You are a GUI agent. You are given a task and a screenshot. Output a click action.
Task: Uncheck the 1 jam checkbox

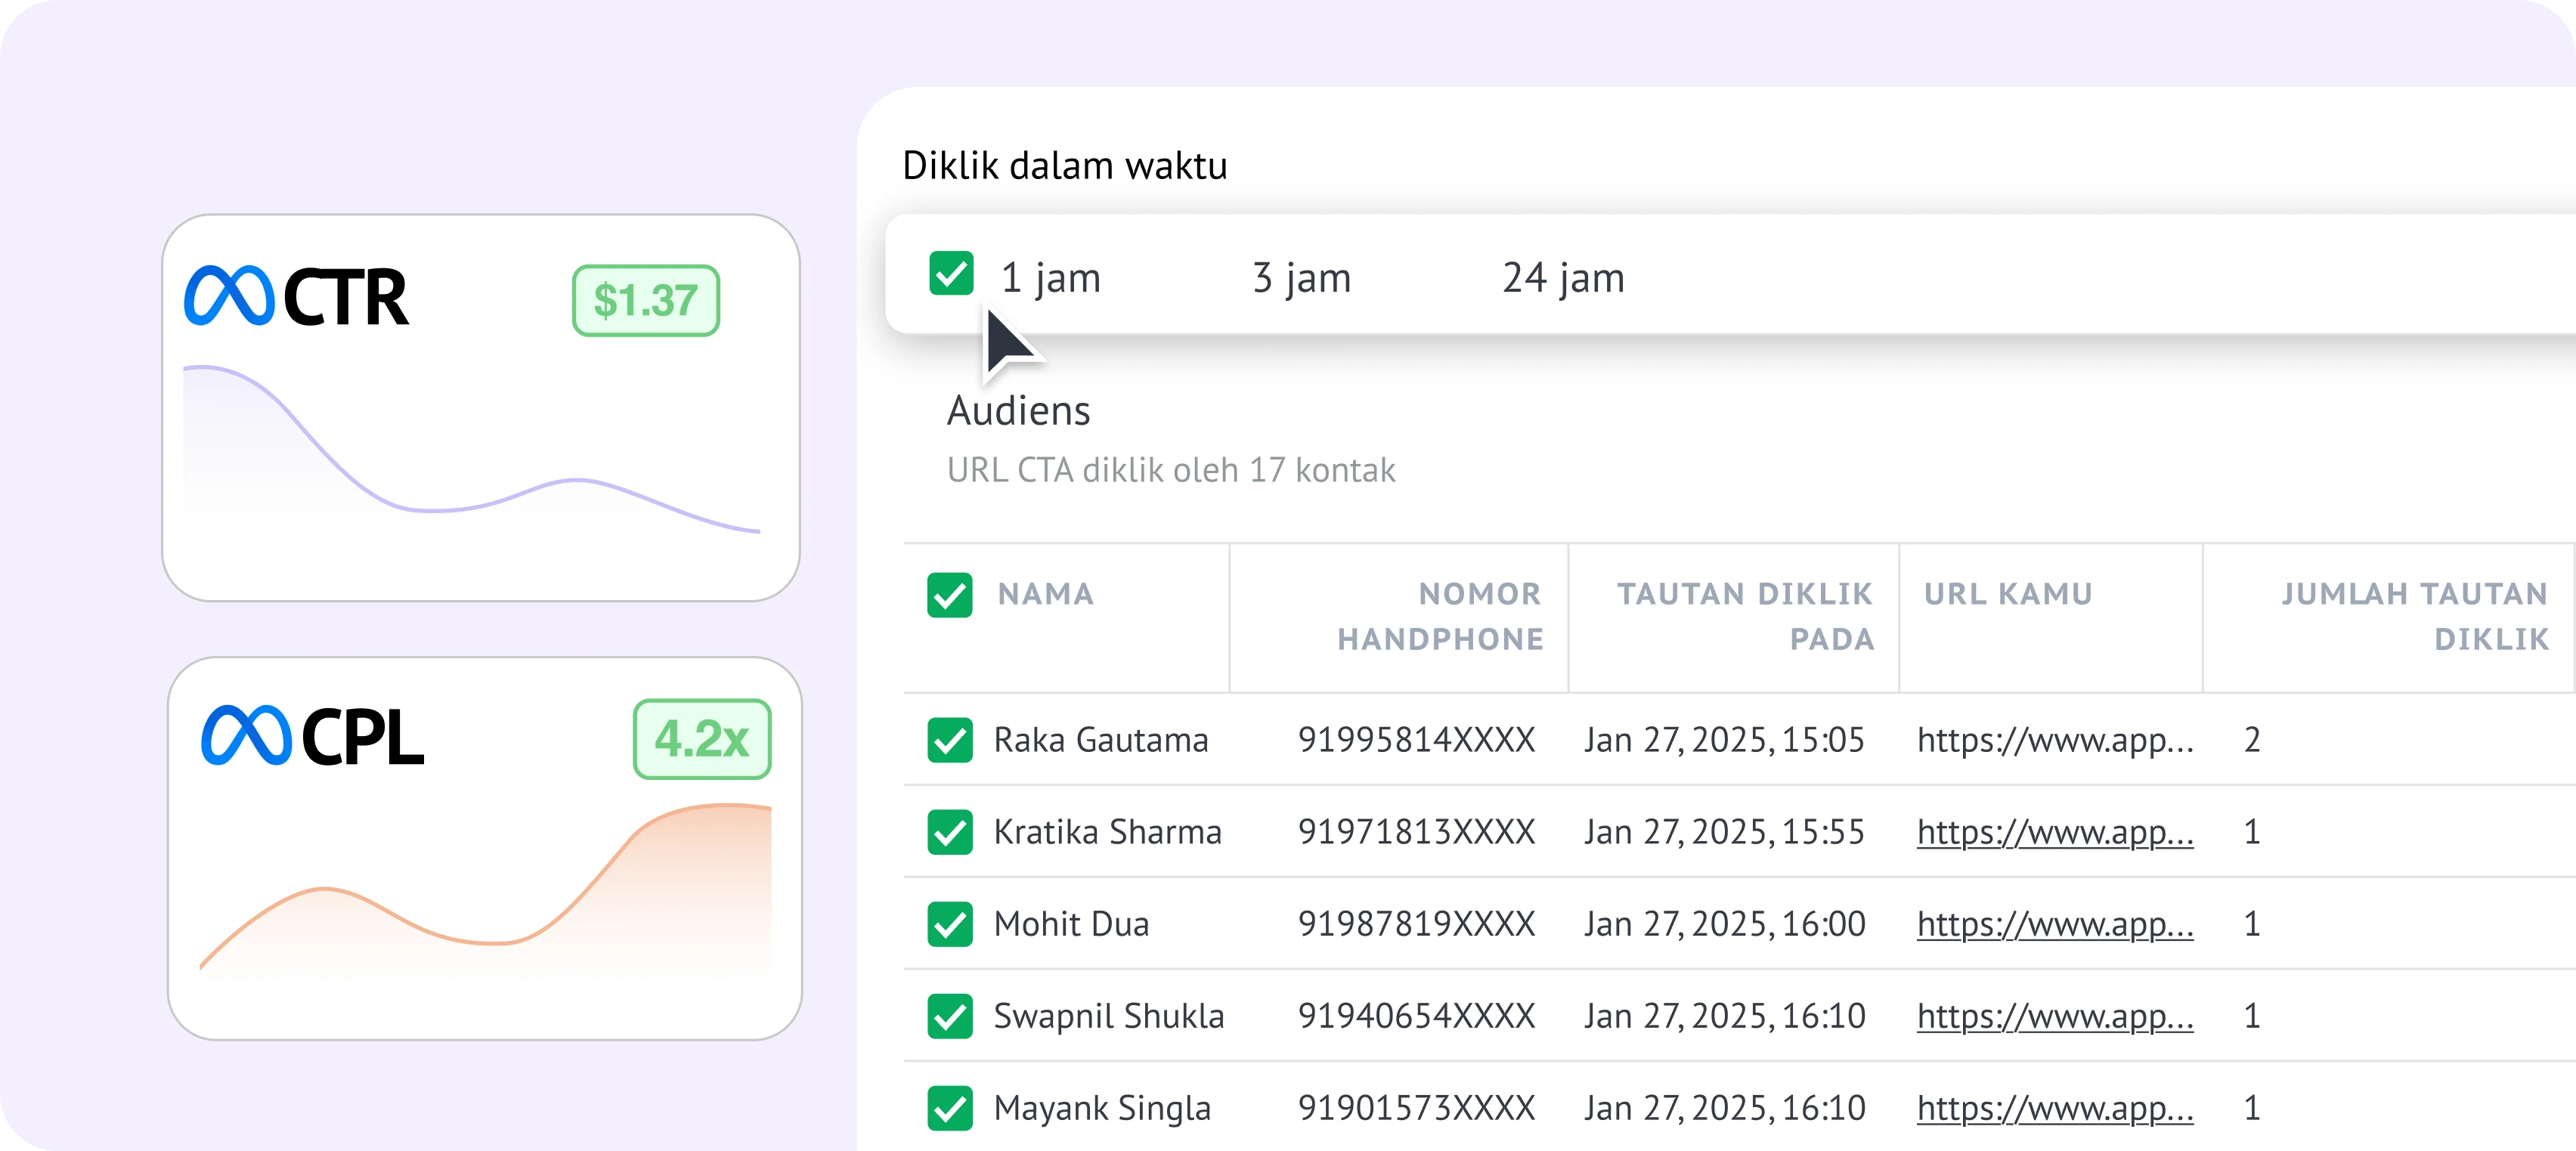tap(950, 274)
